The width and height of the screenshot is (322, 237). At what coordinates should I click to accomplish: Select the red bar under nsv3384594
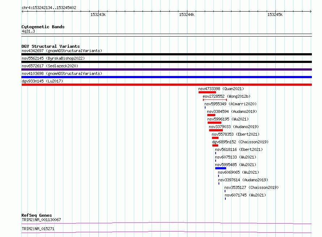pos(211,115)
